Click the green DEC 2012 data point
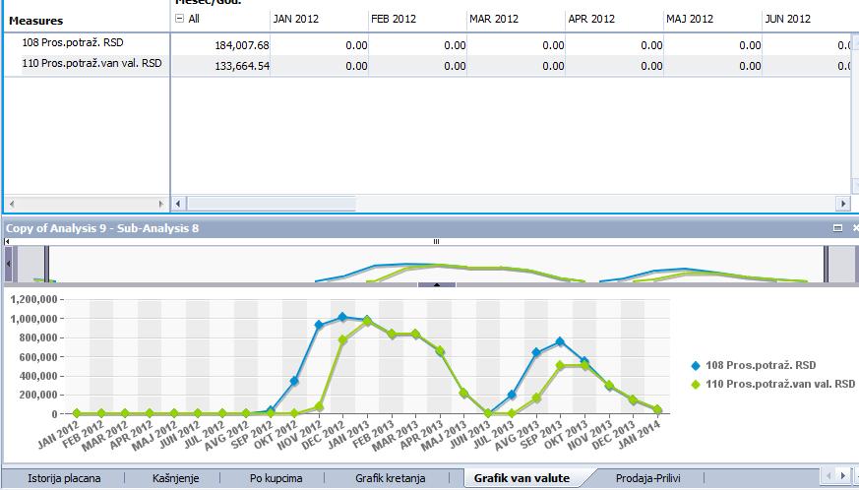Viewport: 859px width, 490px height. [343, 339]
